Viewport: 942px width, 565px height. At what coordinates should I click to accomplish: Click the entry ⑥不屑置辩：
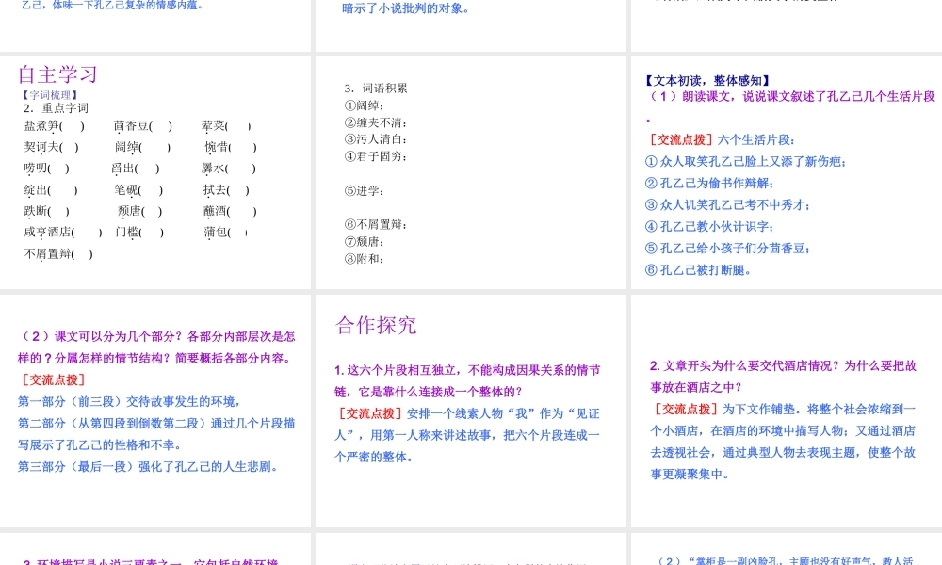pos(376,224)
